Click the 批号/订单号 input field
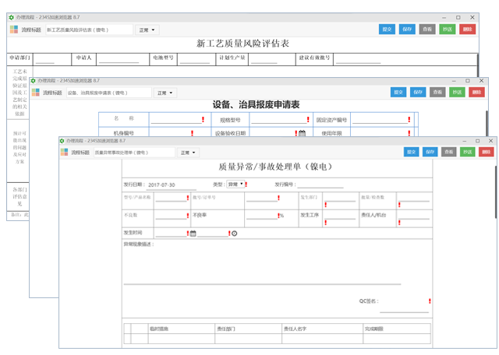The width and height of the screenshot is (499, 355). click(x=262, y=198)
